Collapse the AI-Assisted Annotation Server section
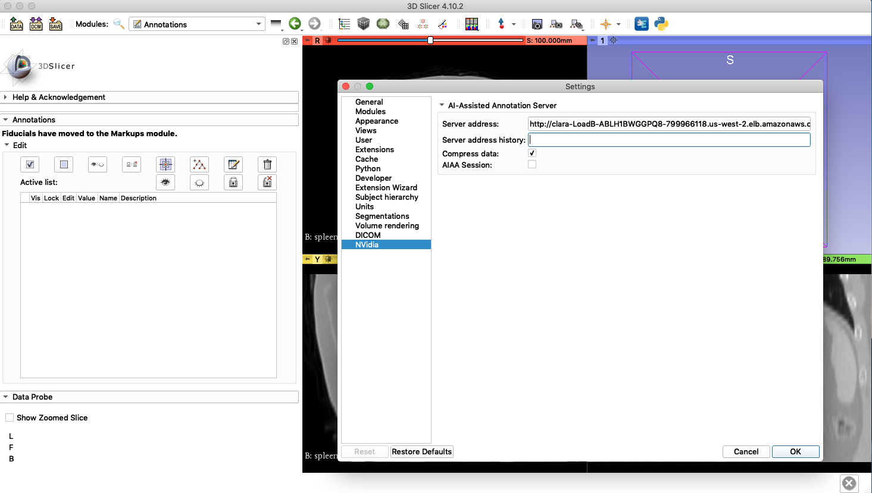This screenshot has width=872, height=493. pos(442,105)
